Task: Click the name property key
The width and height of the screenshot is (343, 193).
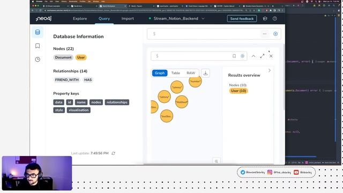Action: pyautogui.click(x=81, y=102)
